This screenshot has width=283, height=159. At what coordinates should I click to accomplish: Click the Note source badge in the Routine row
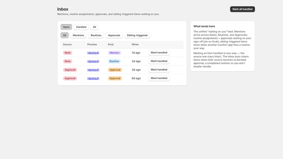[68, 61]
